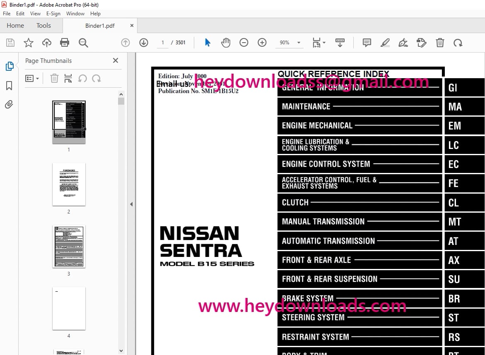Click the upload to cloud icon
485x355 pixels.
47,43
